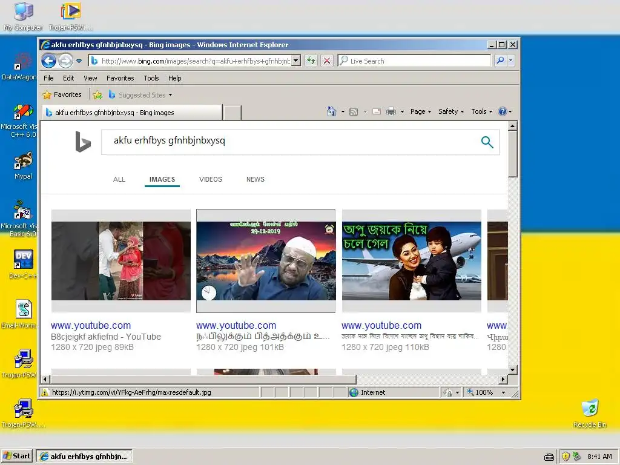Click the Print icon
Image resolution: width=620 pixels, height=465 pixels.
pyautogui.click(x=391, y=111)
